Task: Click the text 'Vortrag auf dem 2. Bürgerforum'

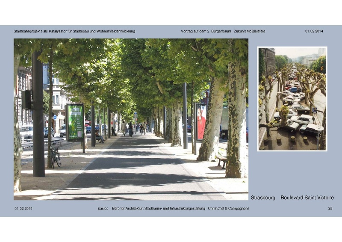Action: pyautogui.click(x=206, y=31)
